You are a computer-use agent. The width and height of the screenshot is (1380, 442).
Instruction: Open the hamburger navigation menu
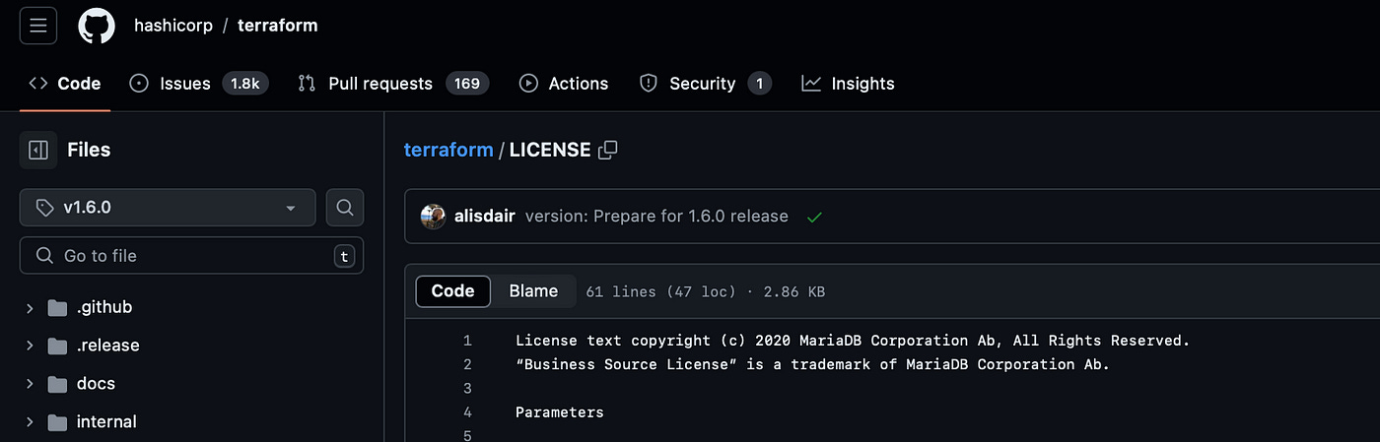click(38, 26)
